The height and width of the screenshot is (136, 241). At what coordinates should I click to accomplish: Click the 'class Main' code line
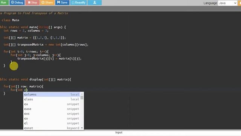pyautogui.click(x=10, y=20)
